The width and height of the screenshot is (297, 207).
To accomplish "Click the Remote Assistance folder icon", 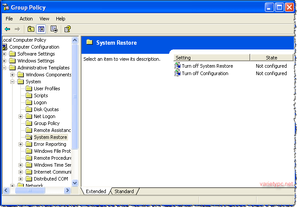I will pyautogui.click(x=29, y=130).
